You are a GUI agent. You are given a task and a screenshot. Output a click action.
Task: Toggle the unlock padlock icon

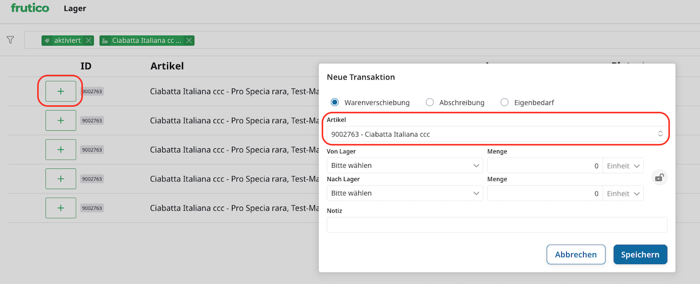click(x=659, y=178)
